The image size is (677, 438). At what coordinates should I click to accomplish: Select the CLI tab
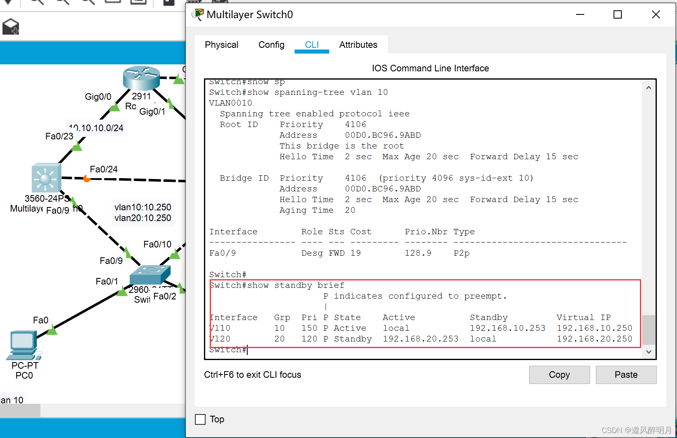[x=312, y=45]
